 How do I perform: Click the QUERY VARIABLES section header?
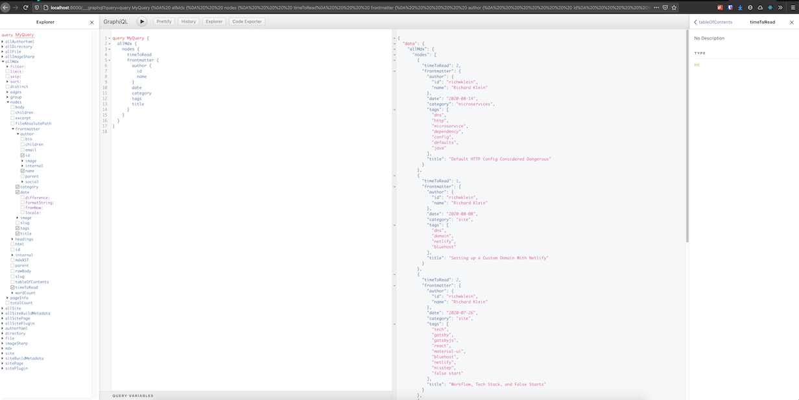coord(133,395)
